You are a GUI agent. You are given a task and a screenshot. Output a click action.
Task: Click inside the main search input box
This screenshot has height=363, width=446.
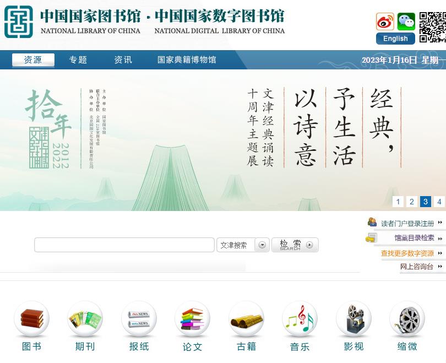[124, 245]
